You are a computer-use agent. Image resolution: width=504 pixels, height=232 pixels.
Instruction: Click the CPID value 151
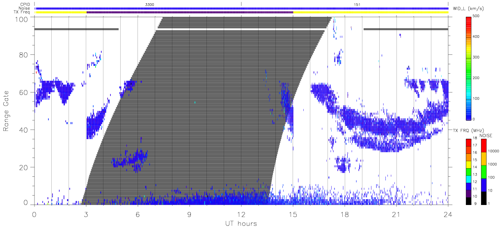pos(357,4)
